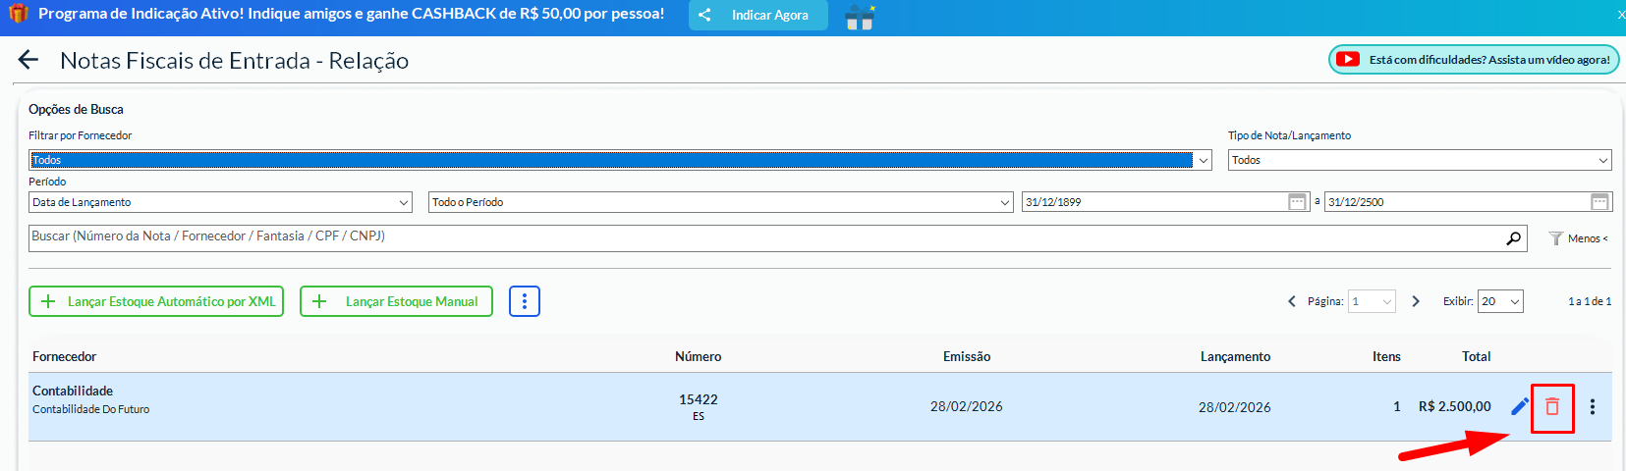Go to the previous page arrow
This screenshot has height=471, width=1626.
coord(1292,301)
